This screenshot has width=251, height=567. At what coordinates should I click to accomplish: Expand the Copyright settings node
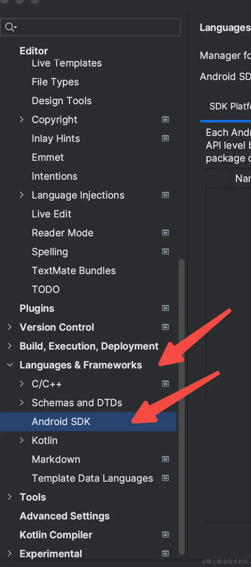22,120
